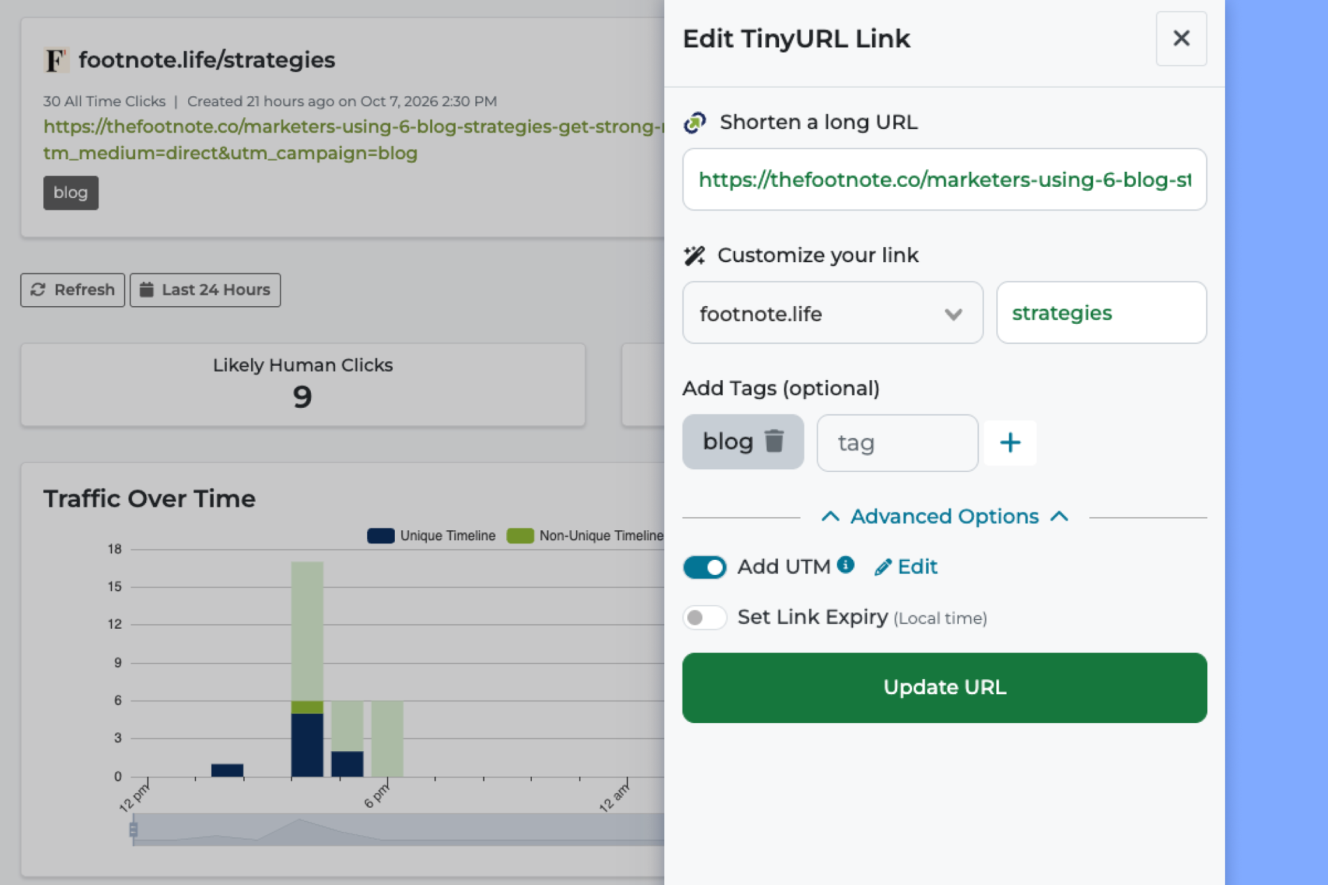
Task: Click the Update URL button
Action: pyautogui.click(x=944, y=688)
